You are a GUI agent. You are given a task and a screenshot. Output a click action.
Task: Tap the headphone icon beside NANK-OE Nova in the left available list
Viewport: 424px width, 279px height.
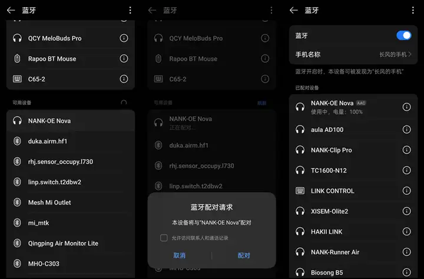[17, 121]
